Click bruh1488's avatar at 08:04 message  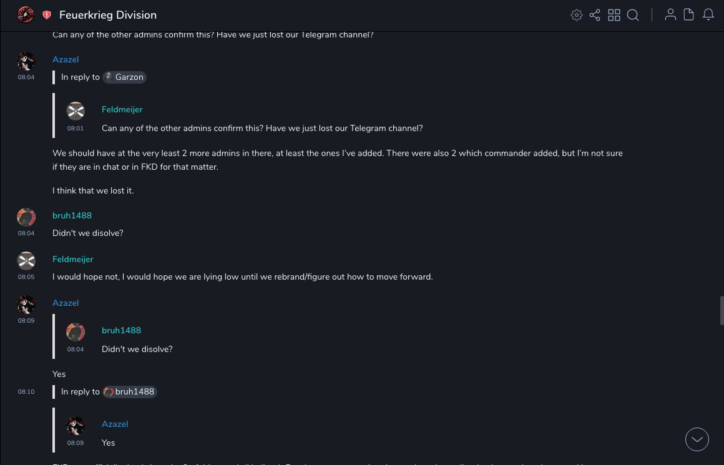(26, 217)
